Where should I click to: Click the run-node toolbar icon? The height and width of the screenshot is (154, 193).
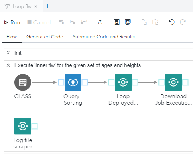[x=61, y=22]
